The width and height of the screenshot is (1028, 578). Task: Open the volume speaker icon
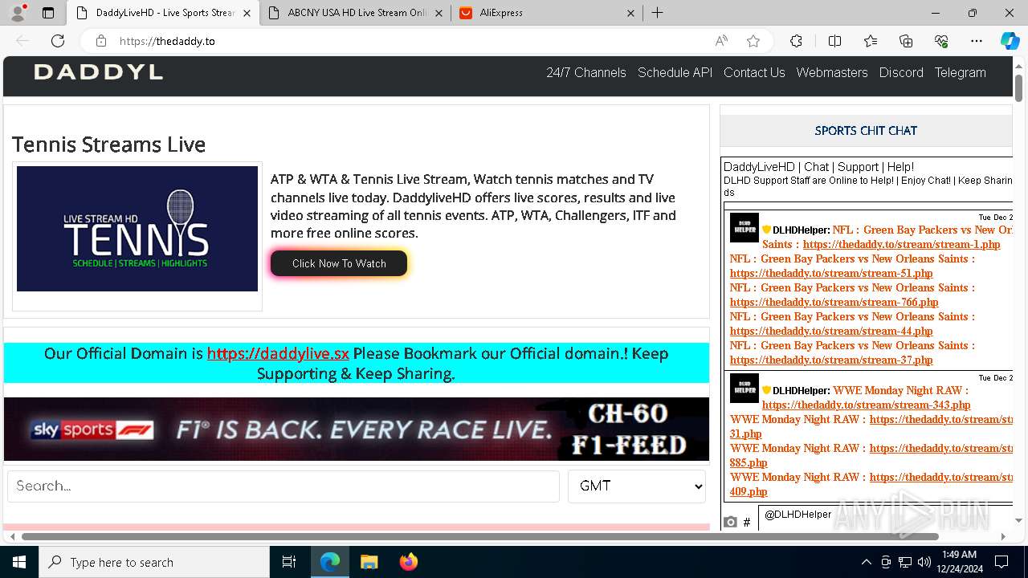tap(924, 562)
